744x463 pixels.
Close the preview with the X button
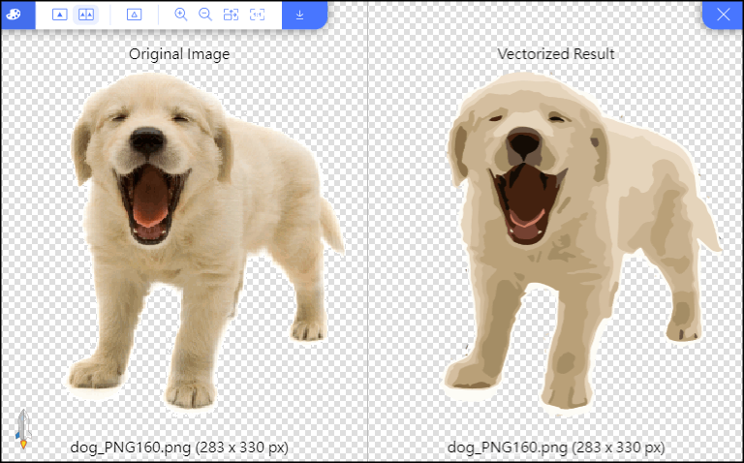pos(722,15)
